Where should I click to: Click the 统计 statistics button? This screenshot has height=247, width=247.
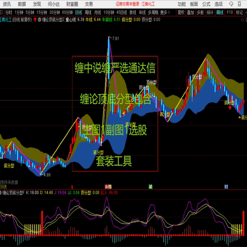pyautogui.click(x=210, y=12)
